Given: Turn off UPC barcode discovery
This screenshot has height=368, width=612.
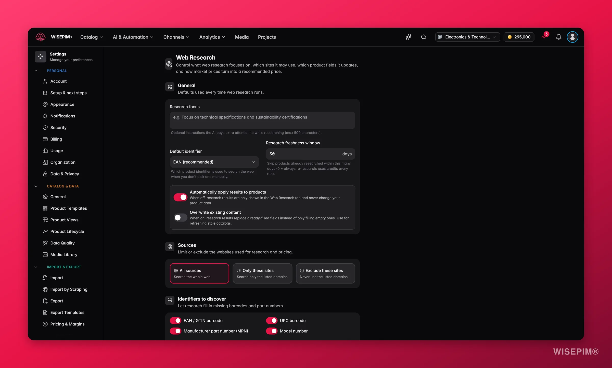Looking at the screenshot, I should 272,320.
